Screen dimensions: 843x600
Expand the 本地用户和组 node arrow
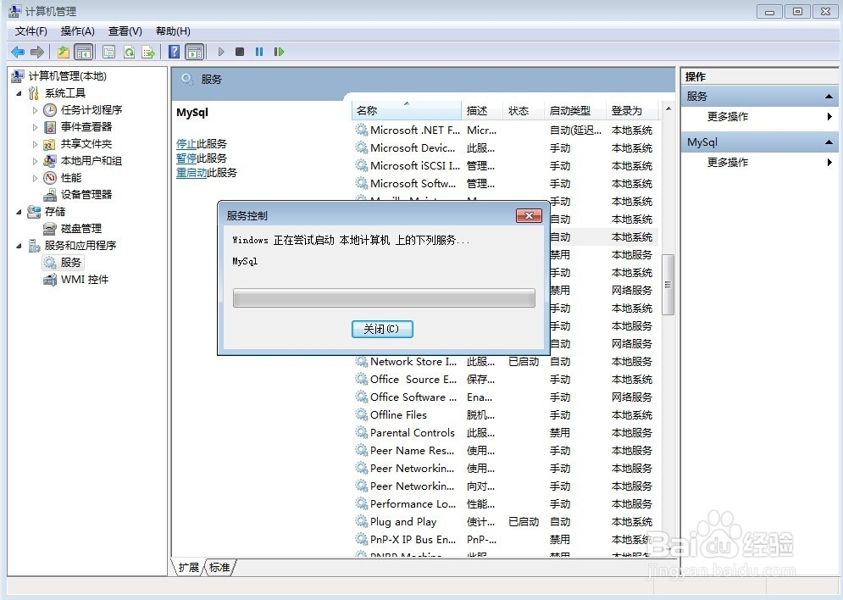point(35,161)
